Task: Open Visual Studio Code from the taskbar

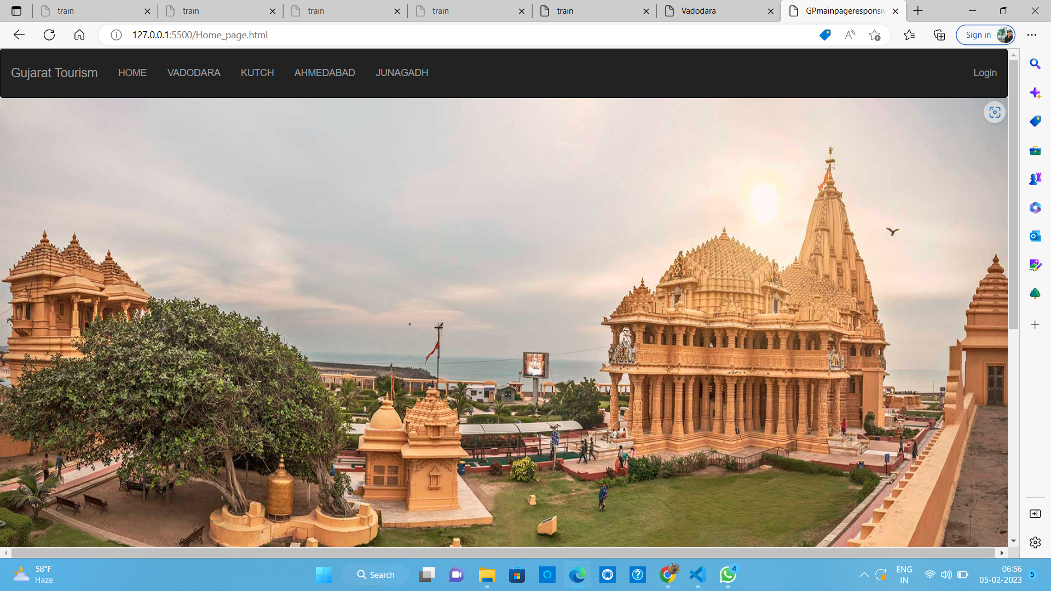Action: tap(697, 575)
